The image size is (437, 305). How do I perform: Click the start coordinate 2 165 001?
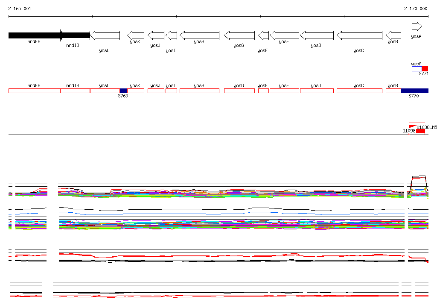(20, 9)
